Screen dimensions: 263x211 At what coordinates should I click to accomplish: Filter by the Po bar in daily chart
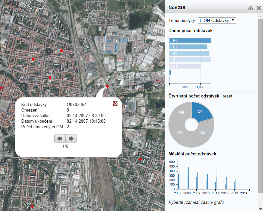pos(190,41)
